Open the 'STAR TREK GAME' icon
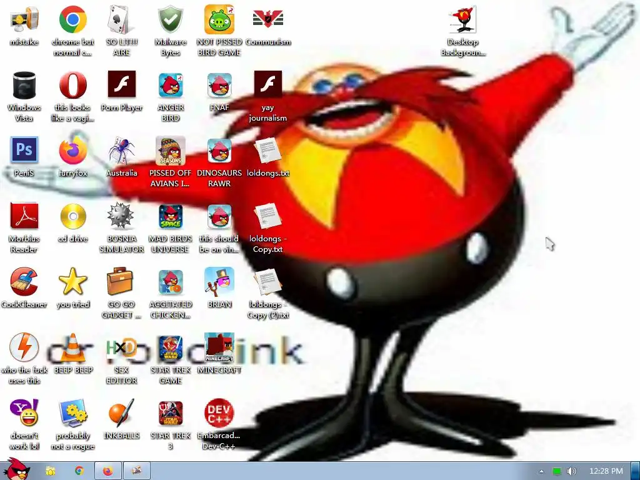The width and height of the screenshot is (640, 480). click(170, 348)
